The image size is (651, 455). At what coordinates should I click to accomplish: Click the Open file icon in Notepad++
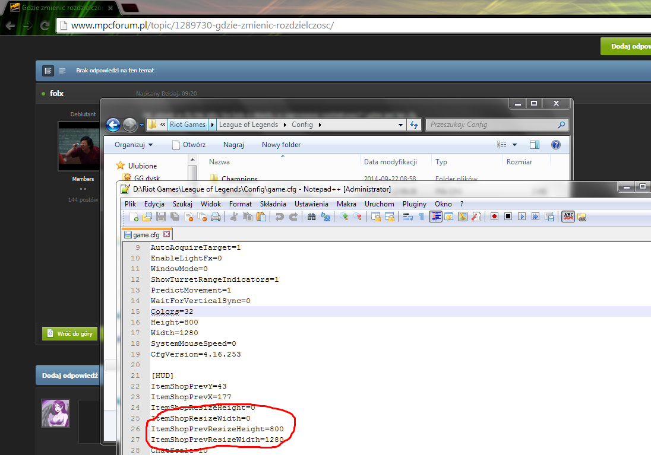[x=147, y=217]
